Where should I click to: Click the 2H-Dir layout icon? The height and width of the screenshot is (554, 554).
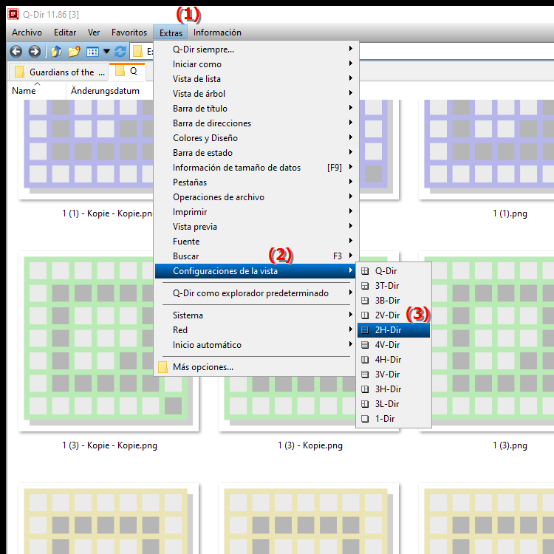point(365,330)
